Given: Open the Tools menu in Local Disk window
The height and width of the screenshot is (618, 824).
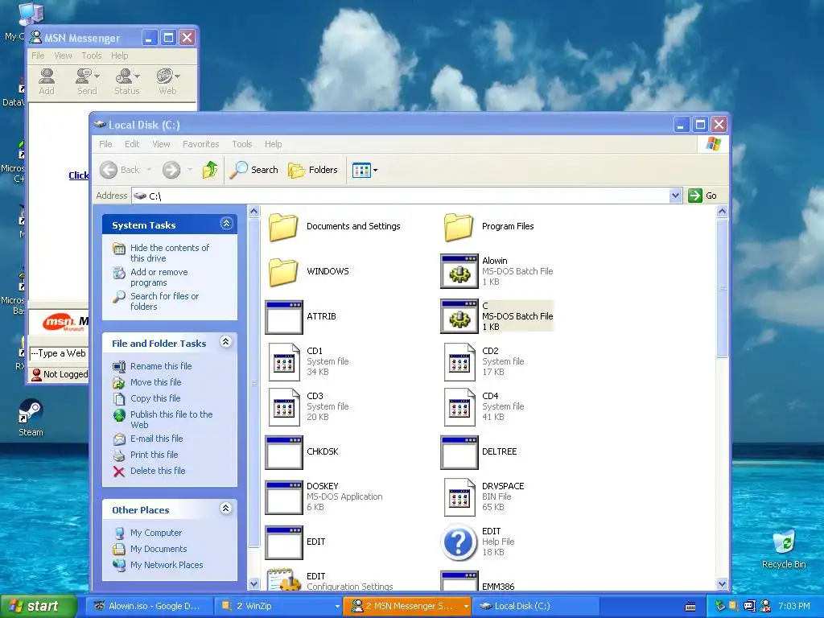Looking at the screenshot, I should point(242,144).
